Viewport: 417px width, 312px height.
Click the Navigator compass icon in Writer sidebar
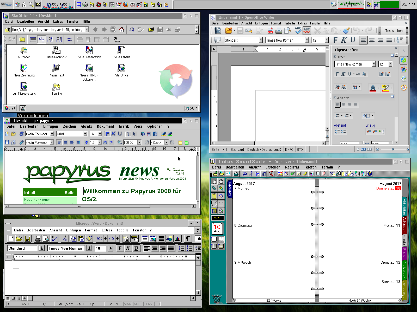pyautogui.click(x=404, y=88)
